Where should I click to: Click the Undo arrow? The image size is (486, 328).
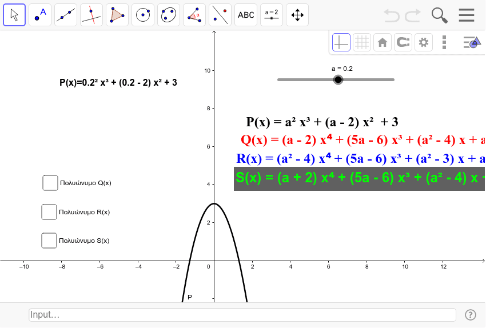[392, 15]
